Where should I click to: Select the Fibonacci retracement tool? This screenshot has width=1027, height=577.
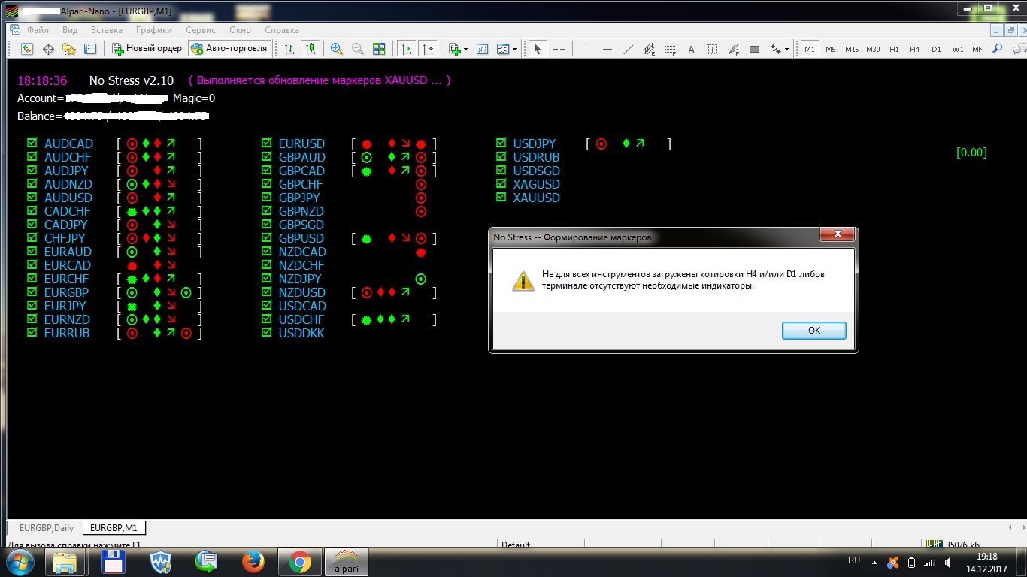click(x=671, y=49)
